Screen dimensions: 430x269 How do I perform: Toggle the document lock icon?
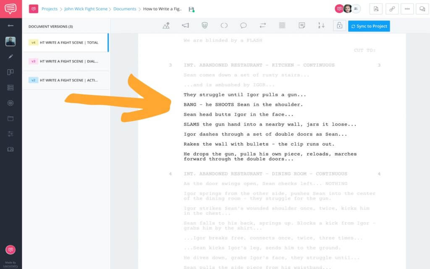point(339,26)
